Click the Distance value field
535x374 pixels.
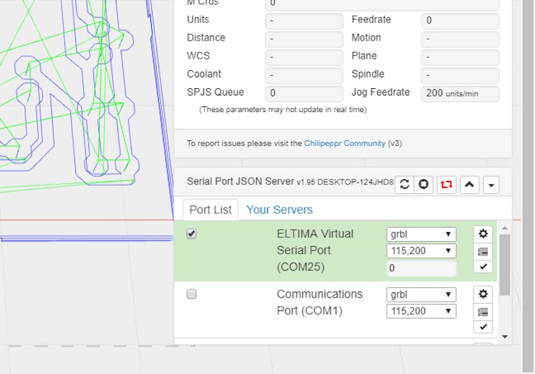[x=304, y=39]
